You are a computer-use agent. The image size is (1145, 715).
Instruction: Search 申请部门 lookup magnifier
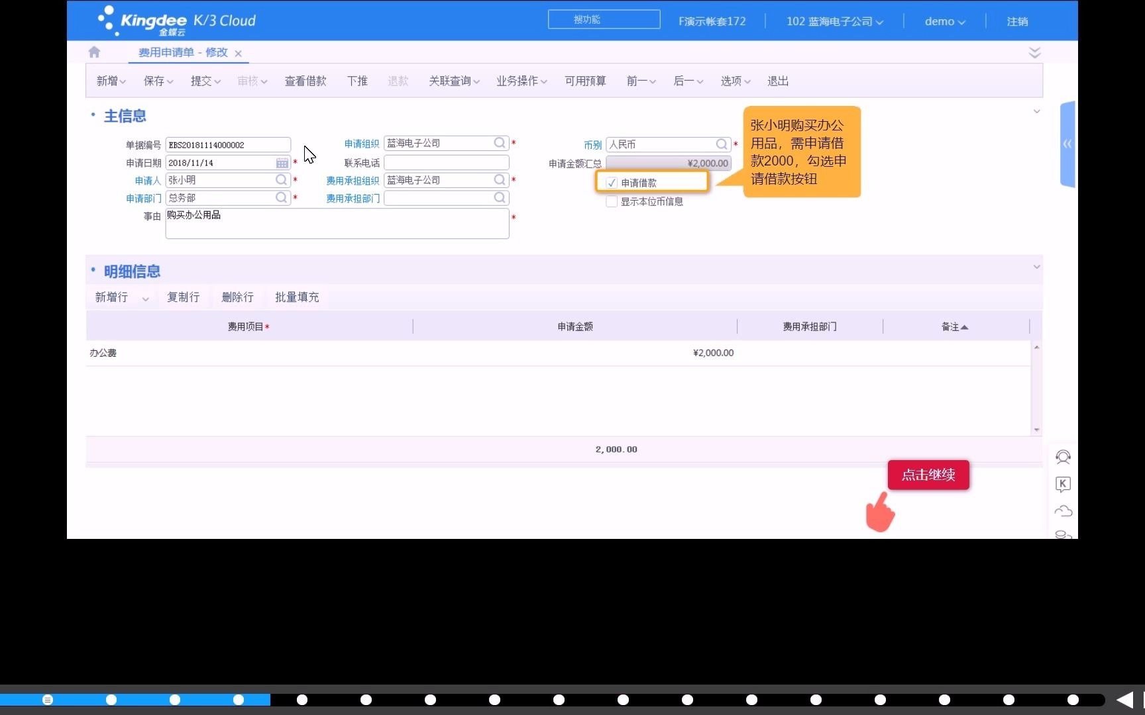tap(282, 198)
